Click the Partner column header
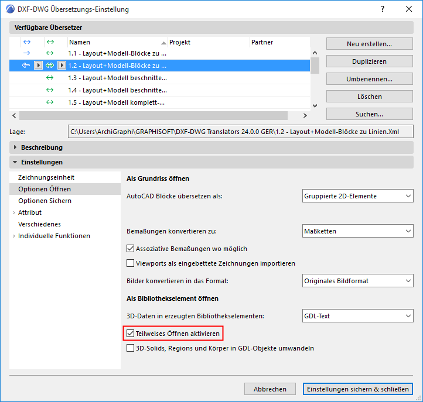Viewport: 423px width, 402px height. coord(279,42)
